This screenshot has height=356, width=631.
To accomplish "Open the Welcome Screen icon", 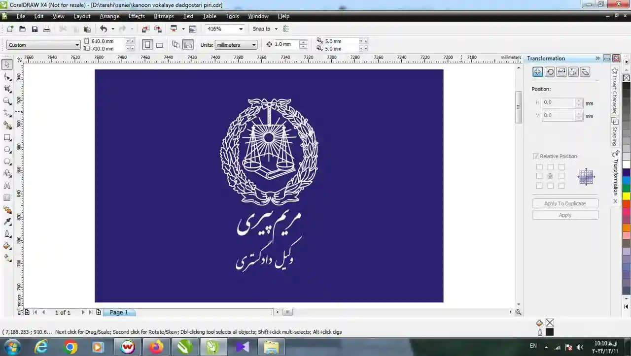I will click(x=193, y=29).
